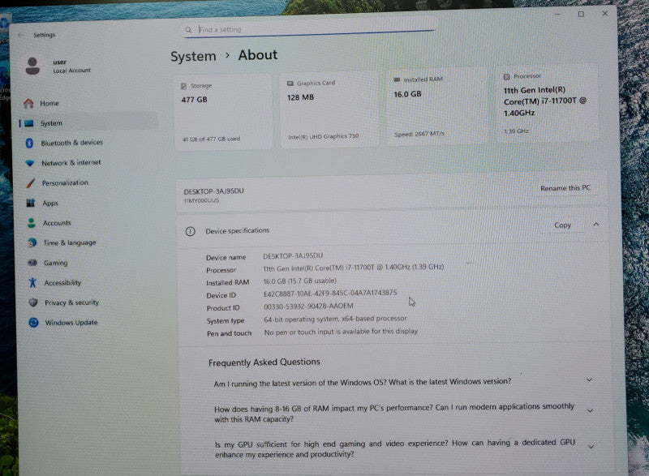Click the System monitor icon in sidebar

point(29,123)
